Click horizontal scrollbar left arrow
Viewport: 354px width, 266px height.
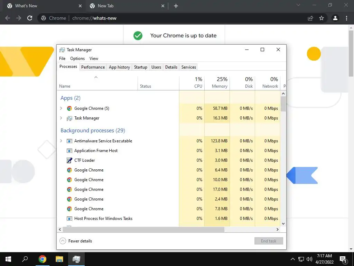[60, 229]
